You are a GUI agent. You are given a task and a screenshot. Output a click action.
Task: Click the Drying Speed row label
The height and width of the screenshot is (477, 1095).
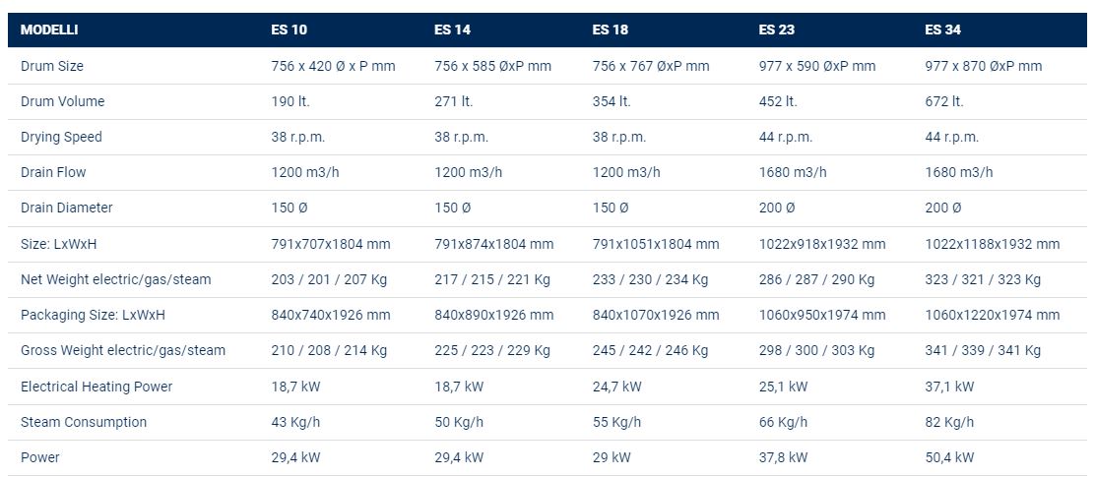click(x=61, y=137)
